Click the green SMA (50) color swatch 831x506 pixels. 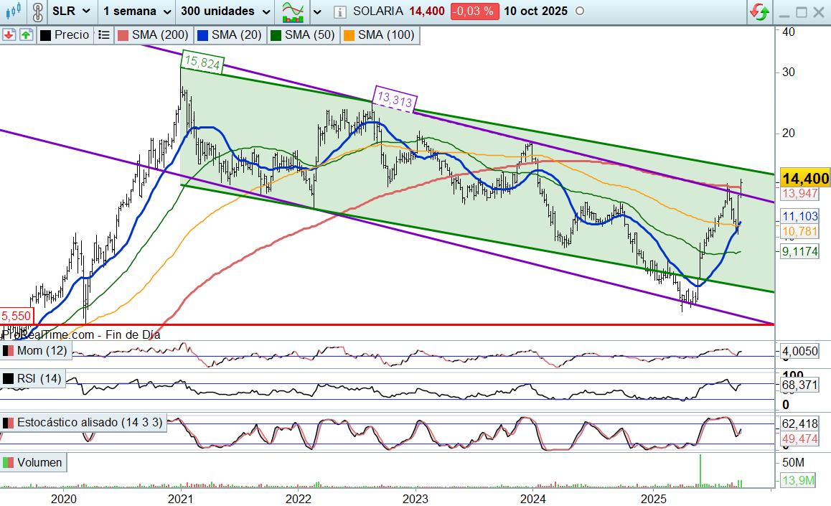(x=275, y=34)
